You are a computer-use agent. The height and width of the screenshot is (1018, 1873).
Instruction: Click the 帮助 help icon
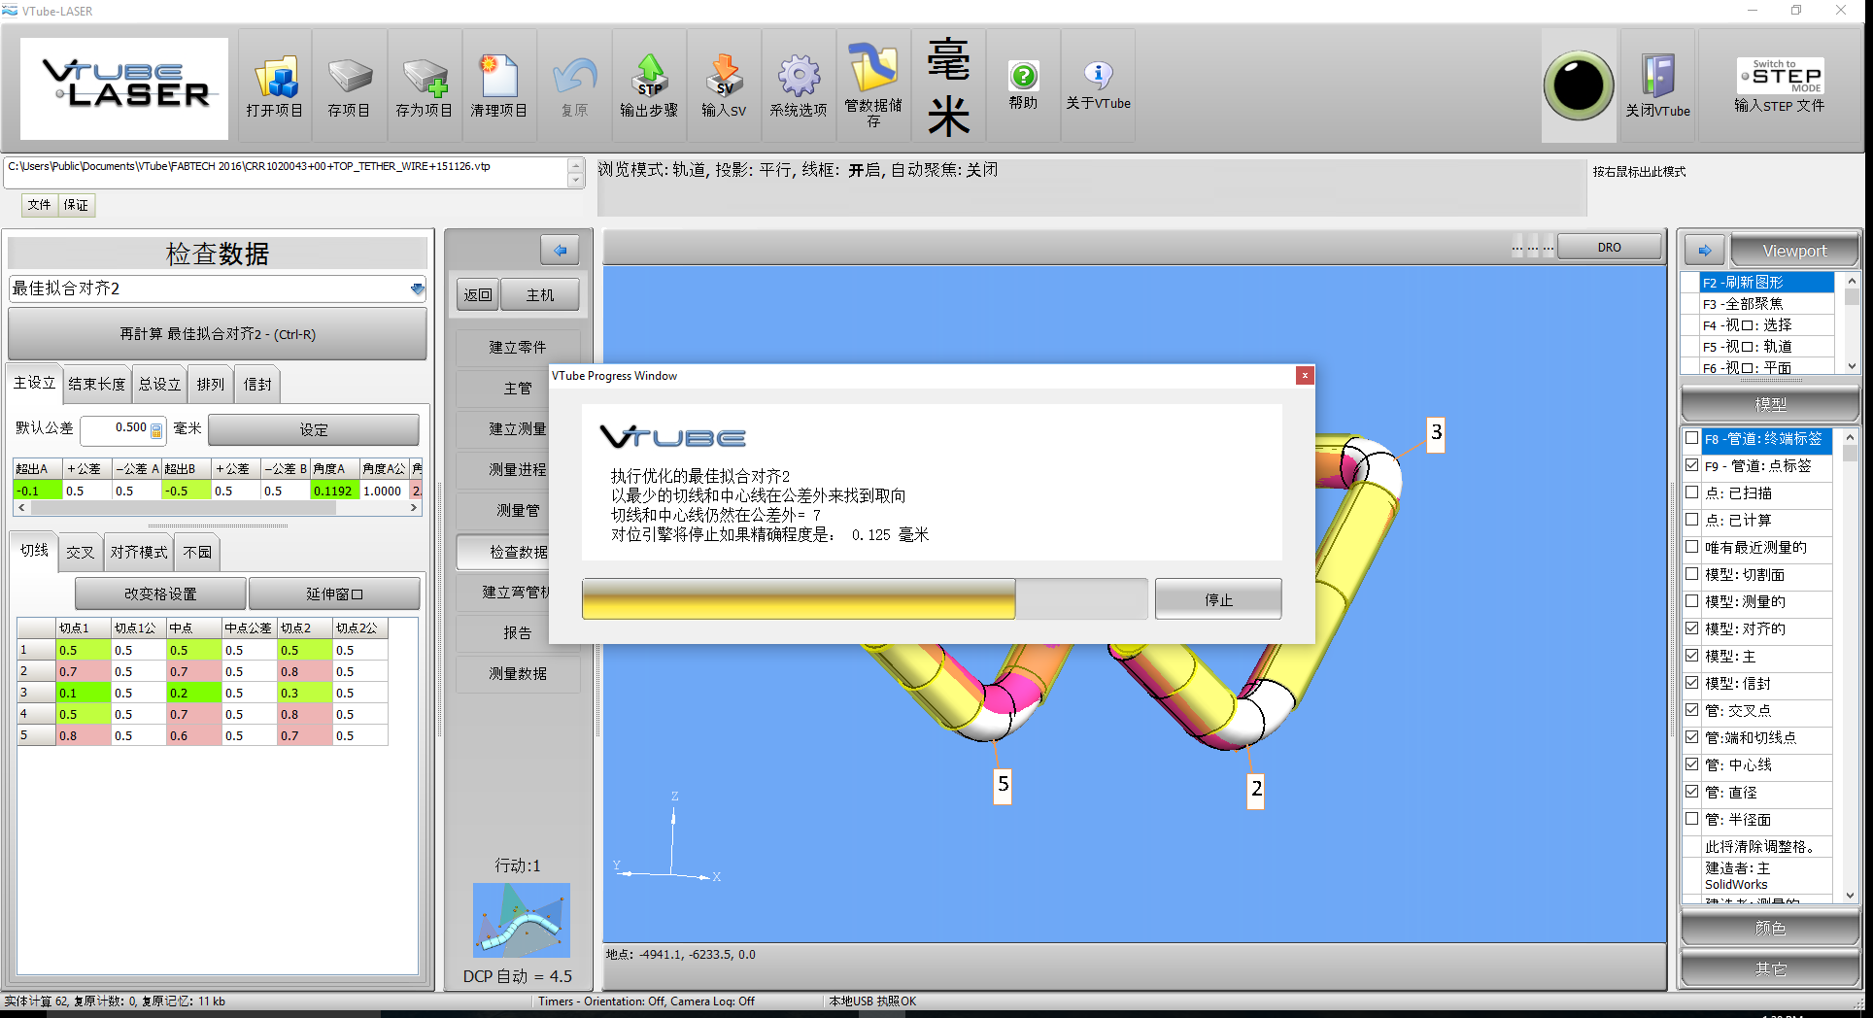[1023, 76]
